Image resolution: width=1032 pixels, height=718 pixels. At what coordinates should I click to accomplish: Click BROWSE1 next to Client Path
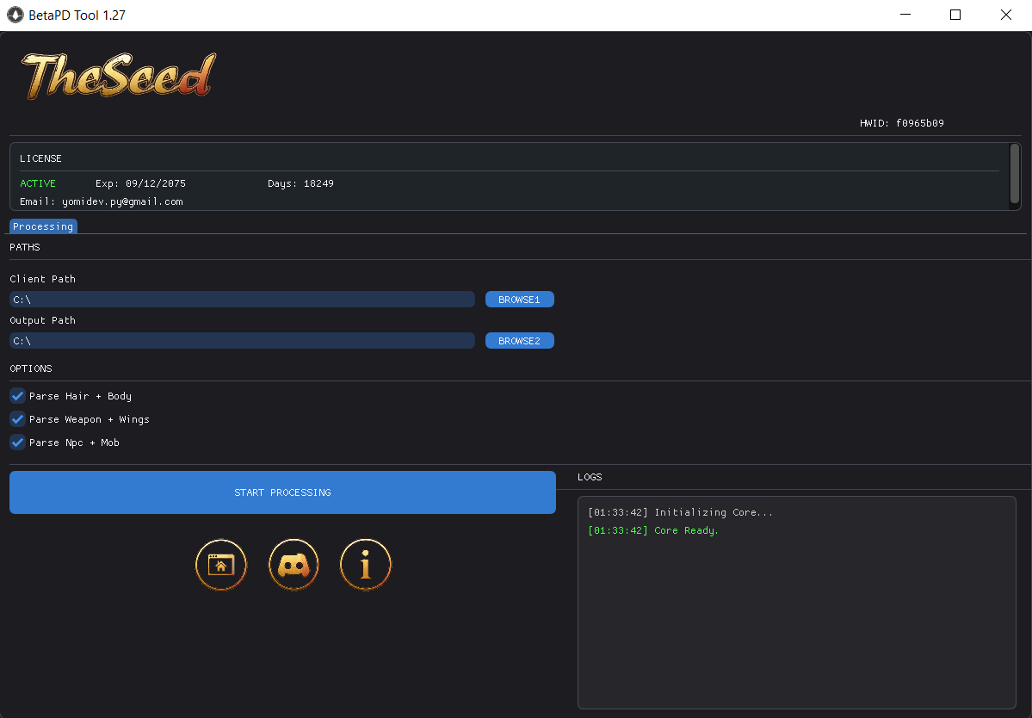point(519,299)
